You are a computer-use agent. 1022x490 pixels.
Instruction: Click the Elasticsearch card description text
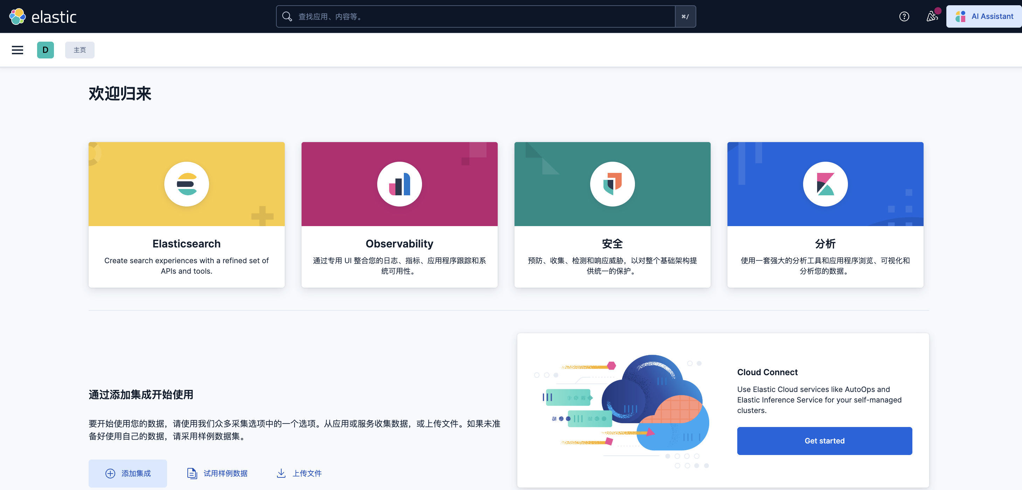186,266
